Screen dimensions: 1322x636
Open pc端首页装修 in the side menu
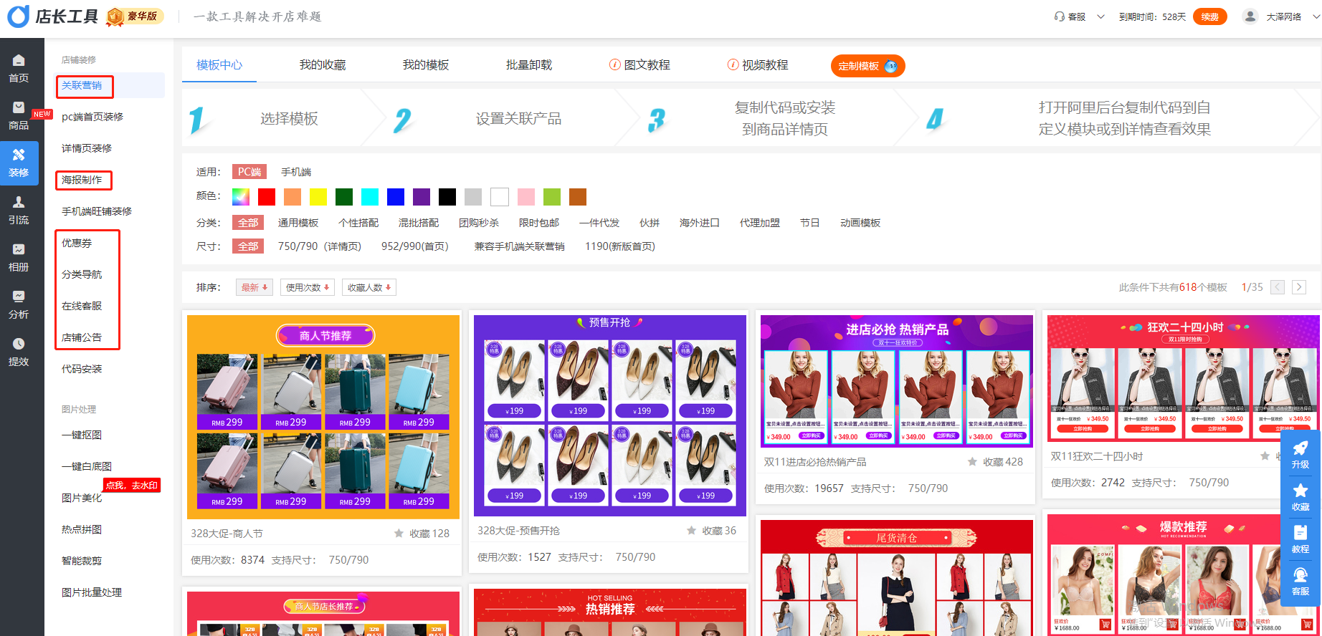point(92,117)
